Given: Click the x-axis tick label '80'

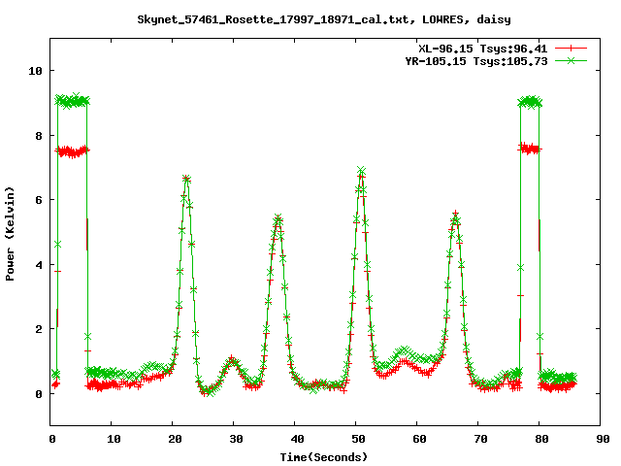Looking at the screenshot, I should [x=541, y=439].
